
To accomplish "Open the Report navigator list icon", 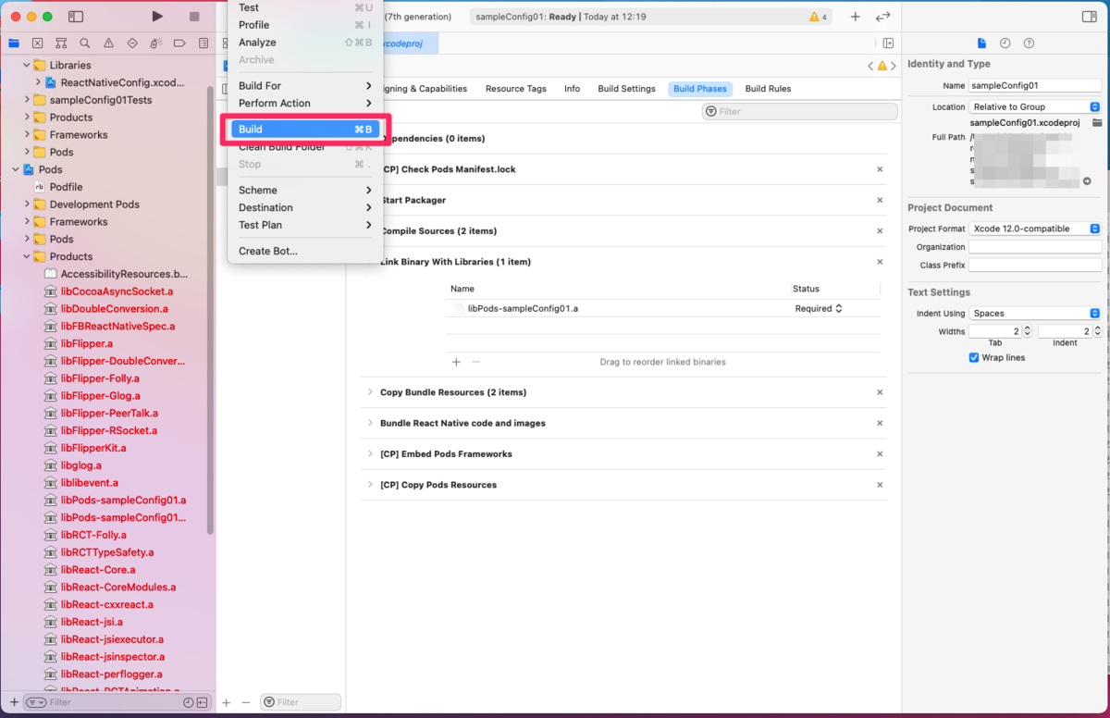I will tap(203, 43).
